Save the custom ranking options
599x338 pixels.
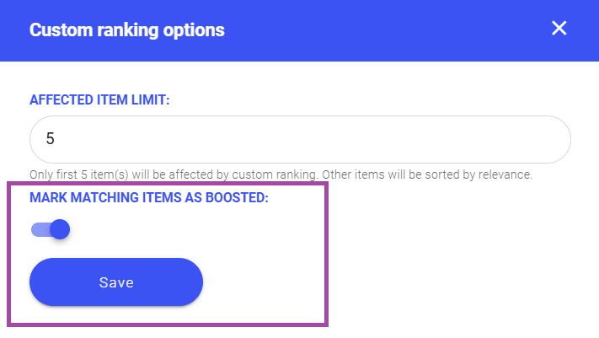pos(116,282)
